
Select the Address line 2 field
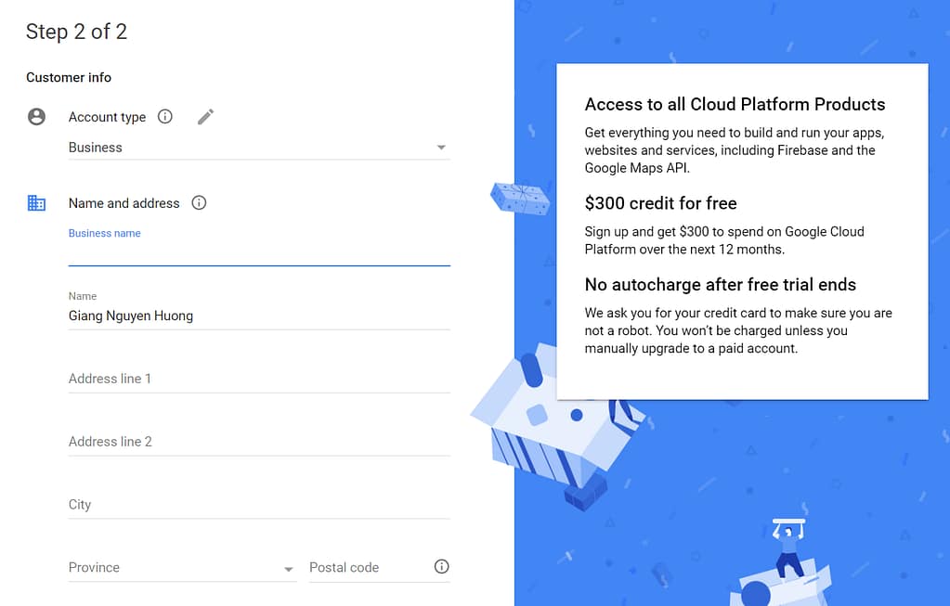258,442
